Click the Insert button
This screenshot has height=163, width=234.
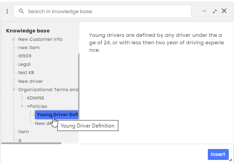(218, 154)
